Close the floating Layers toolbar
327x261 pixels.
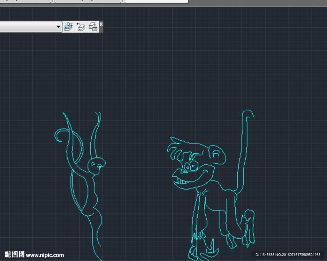(101, 24)
